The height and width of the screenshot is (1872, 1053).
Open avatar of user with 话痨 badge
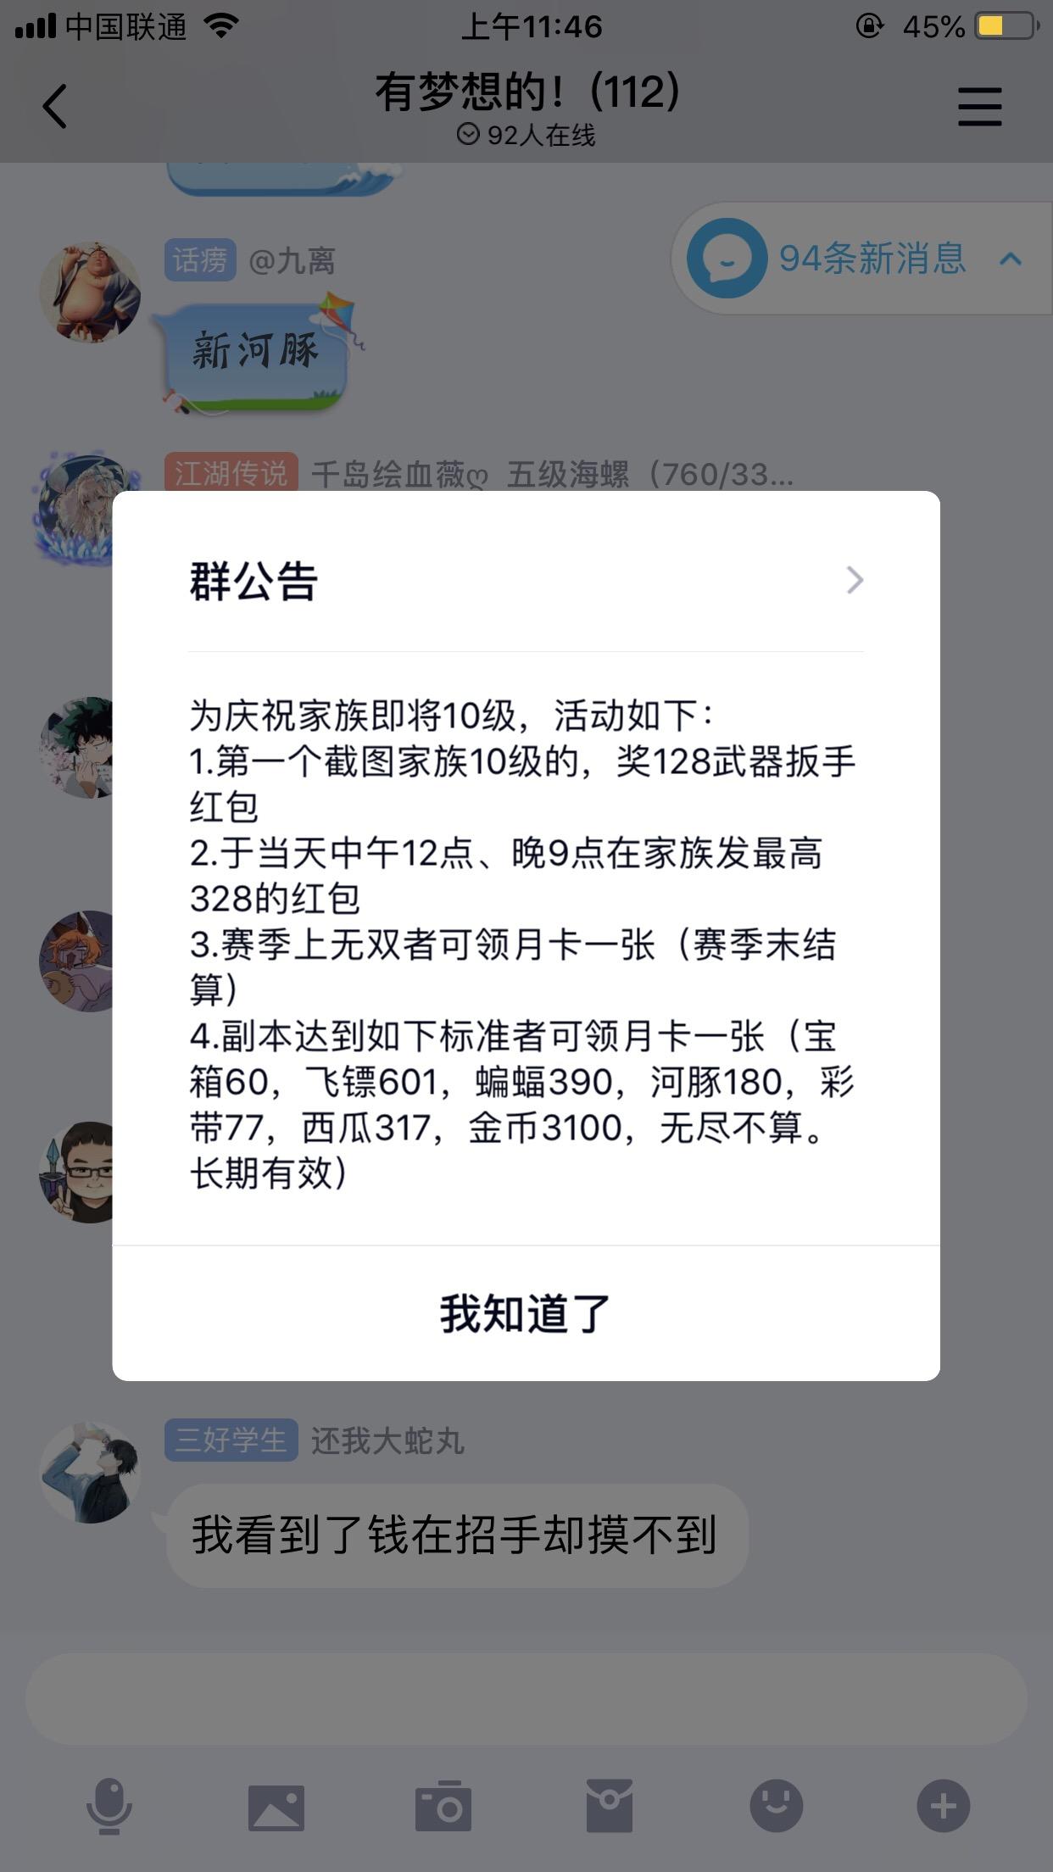(x=90, y=292)
